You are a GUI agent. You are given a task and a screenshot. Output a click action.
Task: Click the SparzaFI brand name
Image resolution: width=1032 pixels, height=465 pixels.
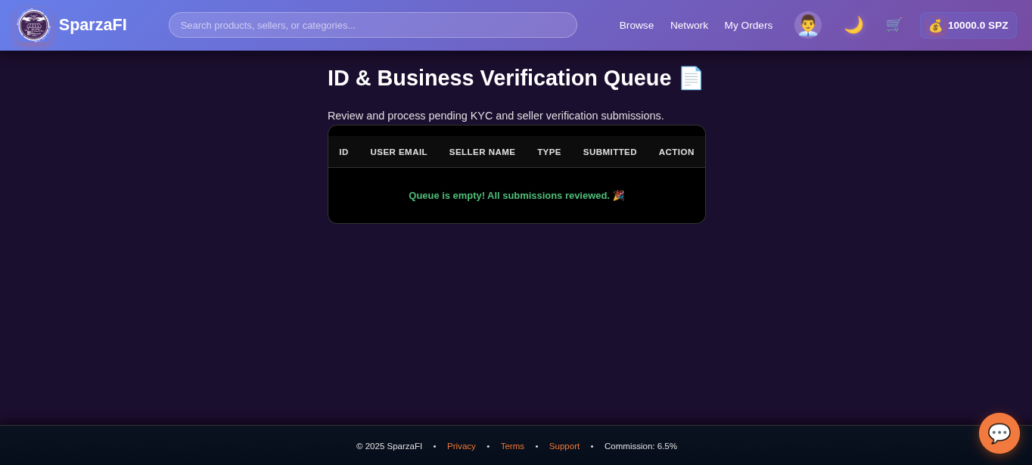pyautogui.click(x=93, y=25)
